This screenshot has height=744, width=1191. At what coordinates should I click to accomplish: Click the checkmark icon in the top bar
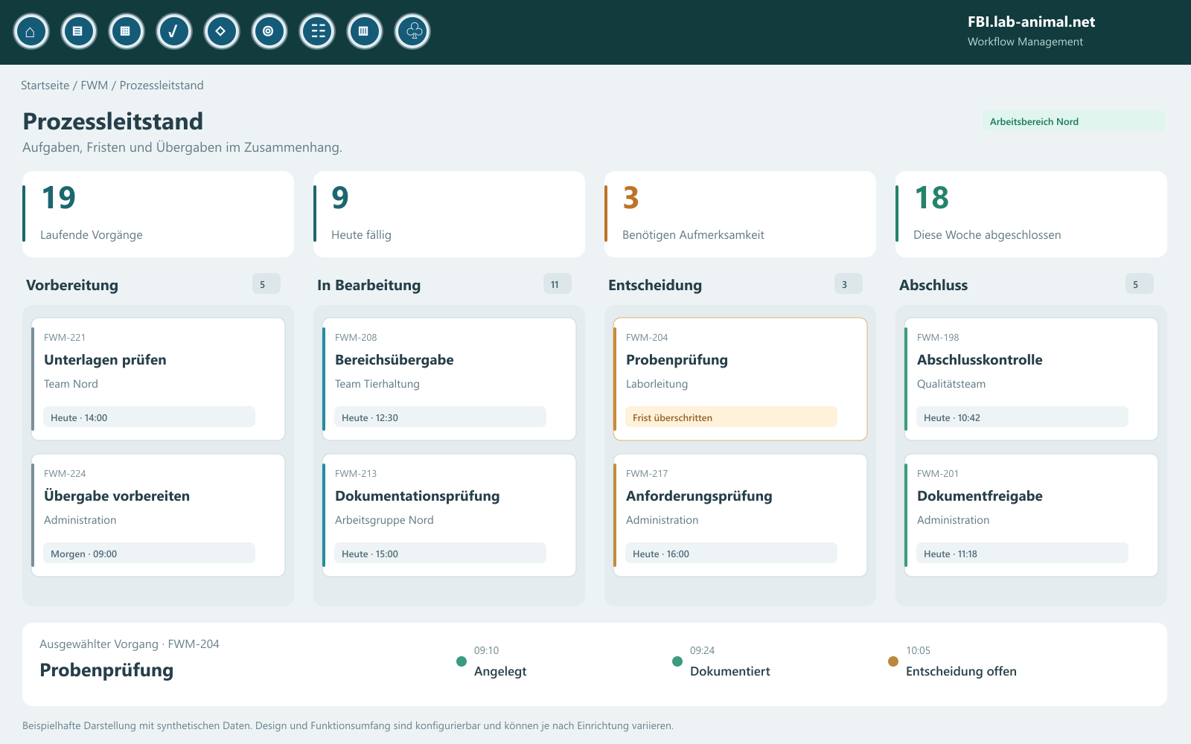(x=173, y=31)
